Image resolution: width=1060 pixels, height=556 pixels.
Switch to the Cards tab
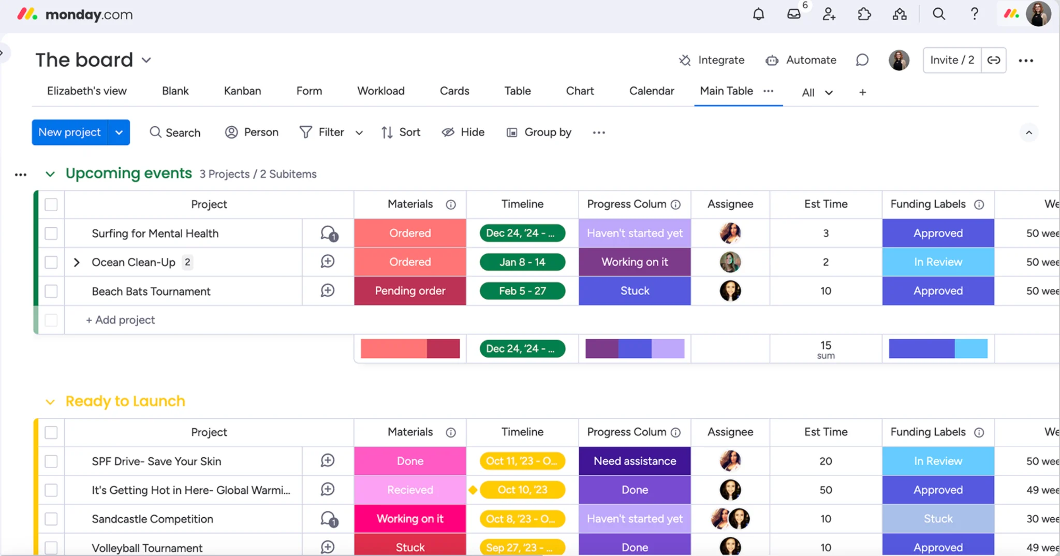454,91
